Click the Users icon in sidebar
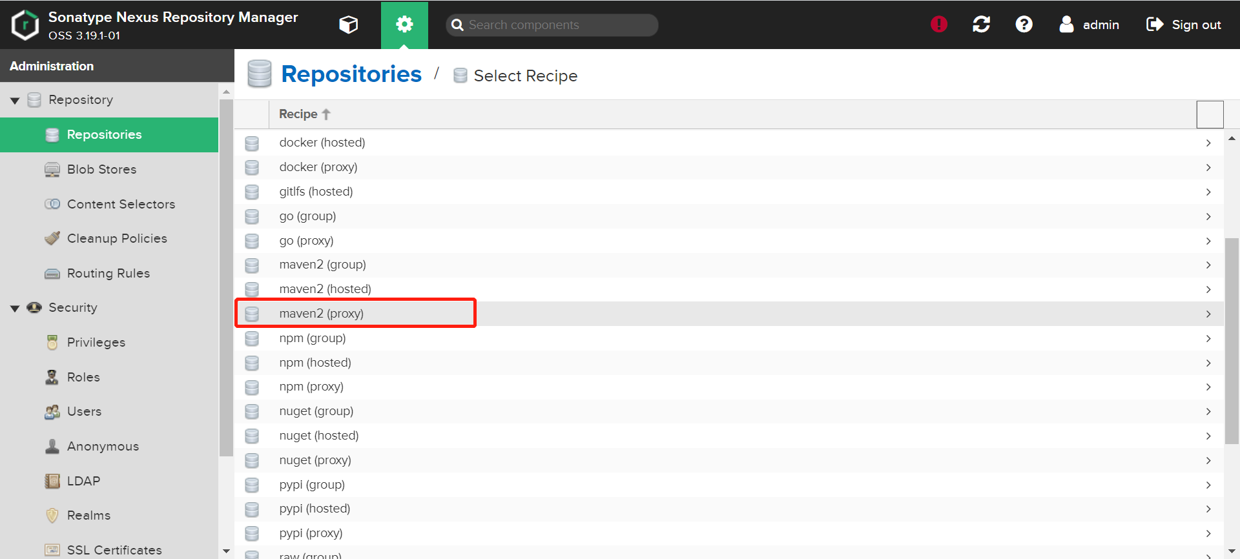The width and height of the screenshot is (1240, 559). (x=52, y=412)
